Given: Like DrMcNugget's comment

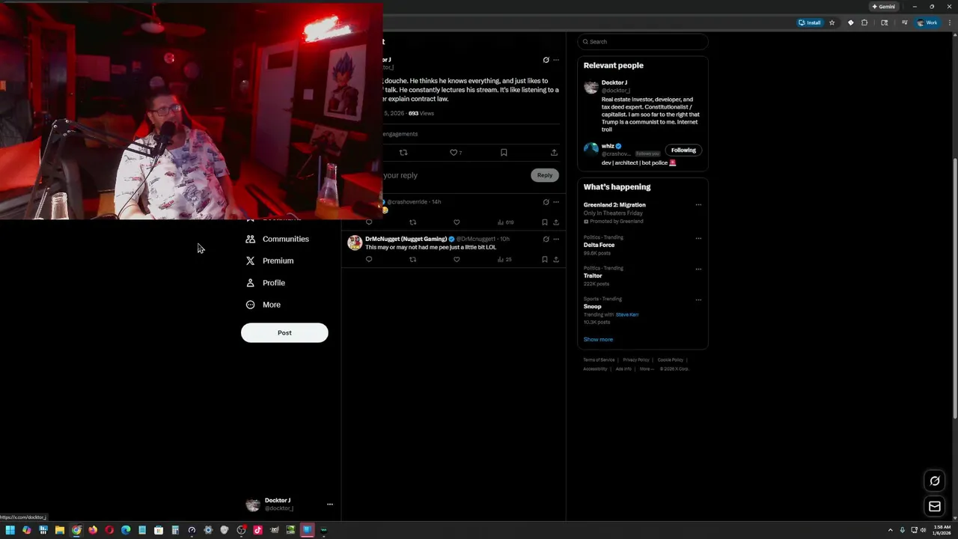Looking at the screenshot, I should pyautogui.click(x=457, y=260).
